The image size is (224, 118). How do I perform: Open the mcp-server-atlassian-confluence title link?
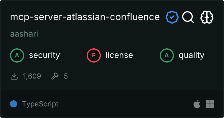(x=85, y=17)
